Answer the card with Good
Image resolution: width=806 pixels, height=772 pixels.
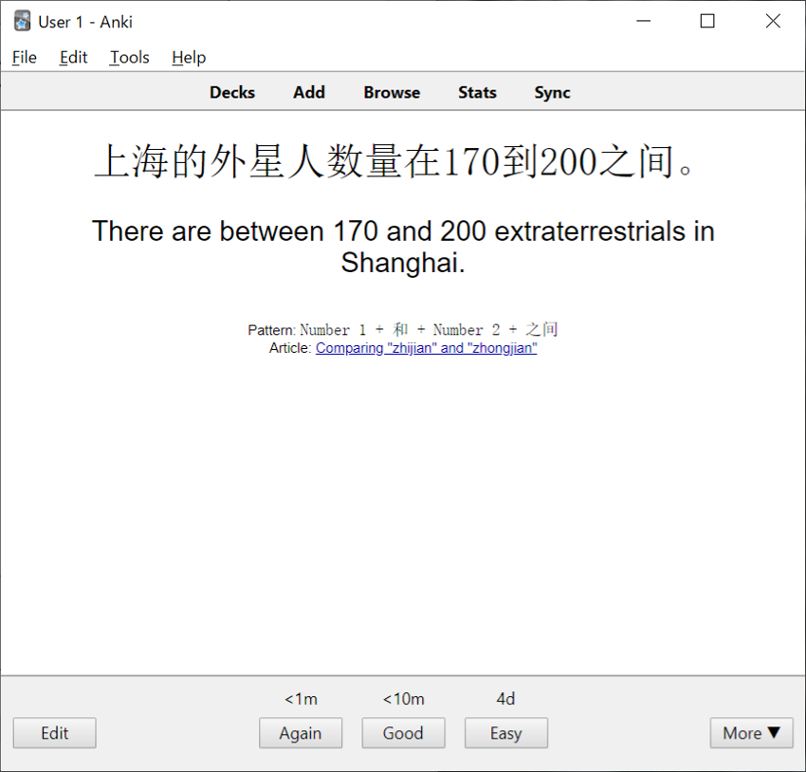point(404,733)
